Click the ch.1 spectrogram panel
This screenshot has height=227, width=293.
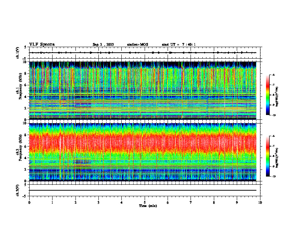(x=143, y=91)
